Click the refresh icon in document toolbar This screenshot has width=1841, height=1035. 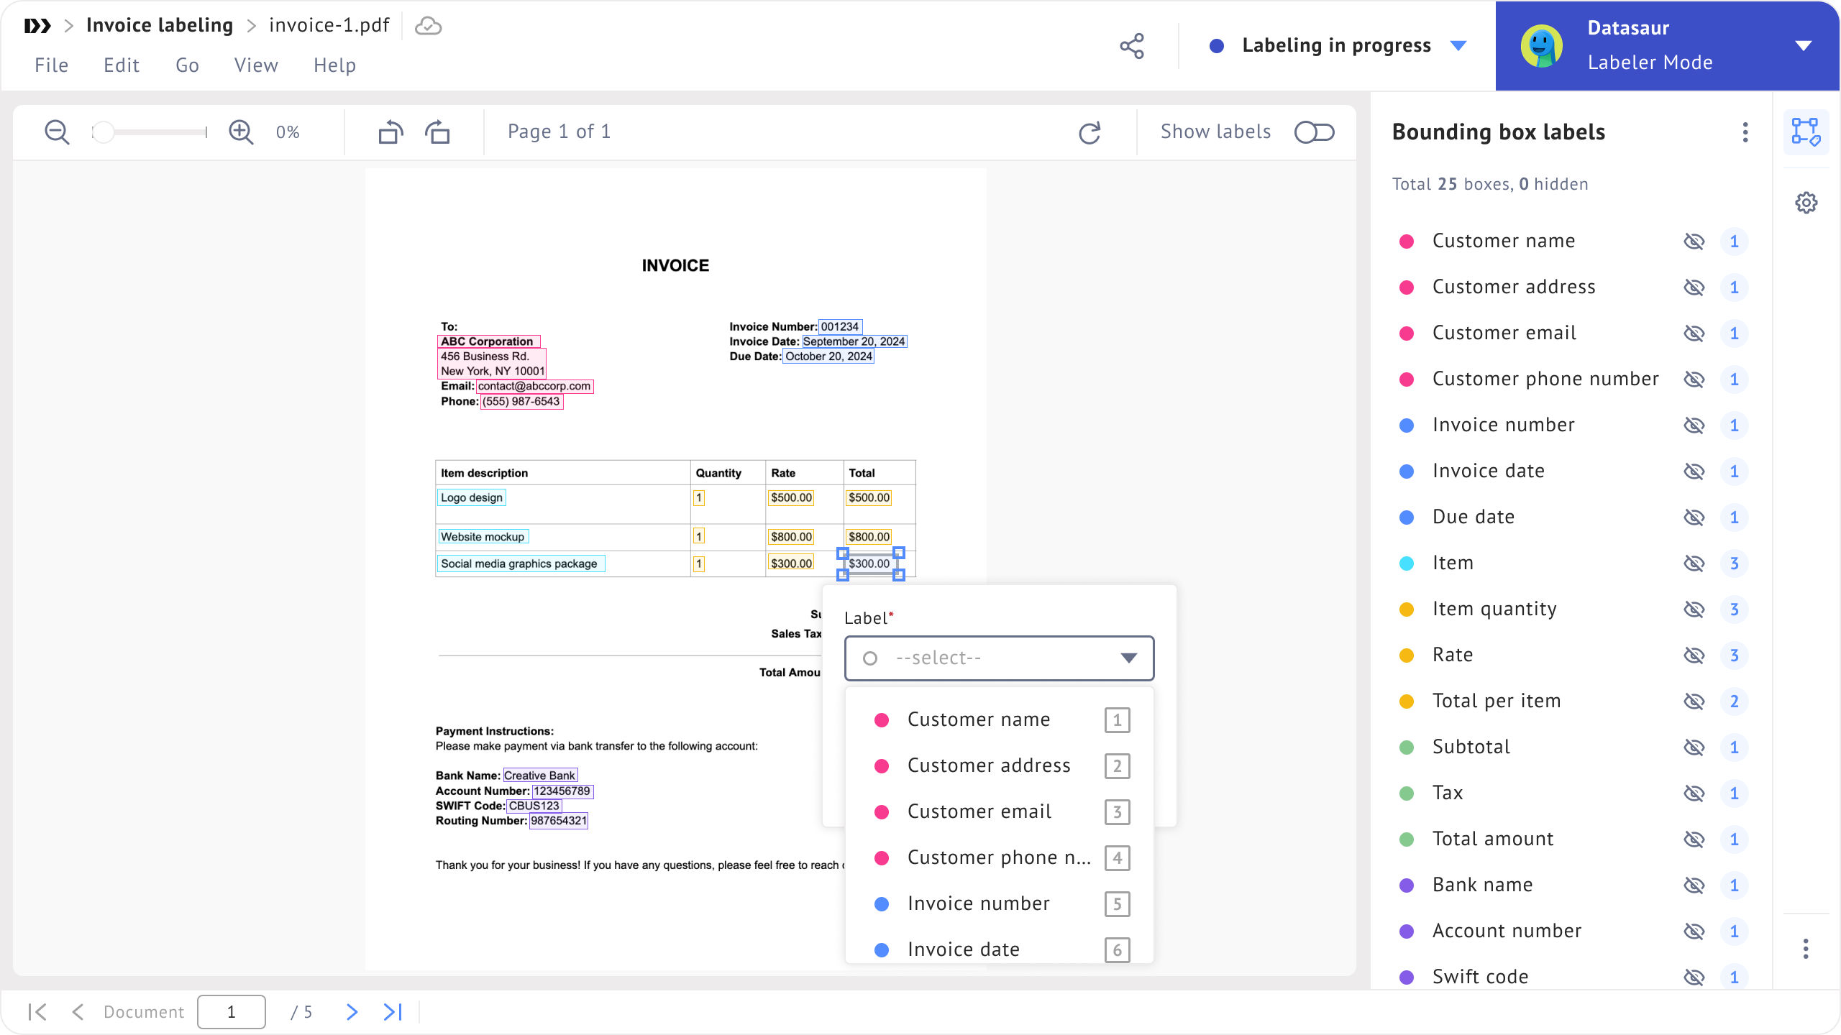click(x=1089, y=132)
